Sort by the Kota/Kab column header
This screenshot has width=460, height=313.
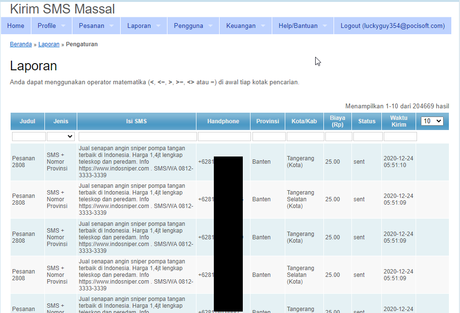(x=304, y=121)
